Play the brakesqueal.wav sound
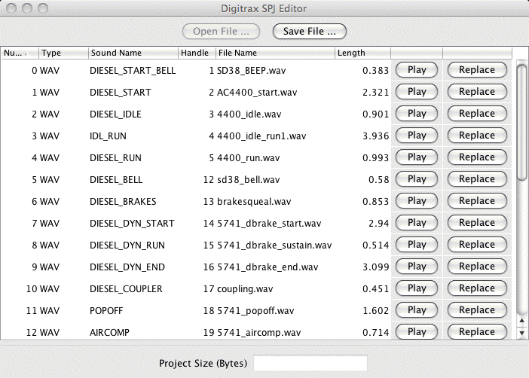529x378 pixels. click(x=417, y=201)
